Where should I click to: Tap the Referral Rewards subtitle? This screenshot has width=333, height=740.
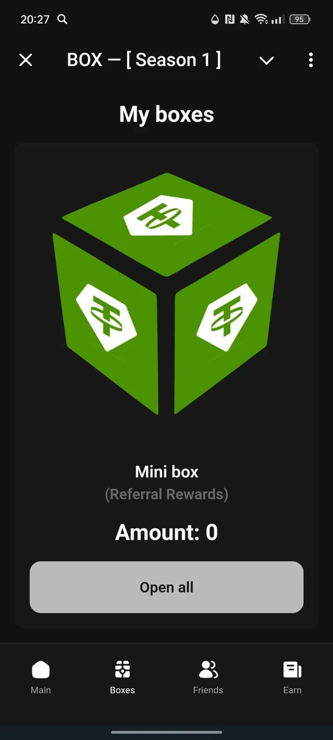166,494
